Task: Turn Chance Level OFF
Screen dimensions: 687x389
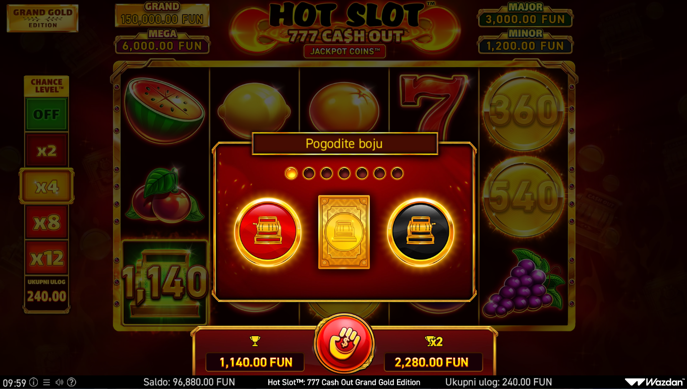Action: pyautogui.click(x=46, y=114)
